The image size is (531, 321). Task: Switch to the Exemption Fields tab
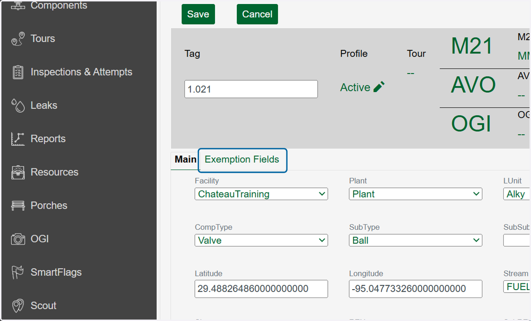242,159
